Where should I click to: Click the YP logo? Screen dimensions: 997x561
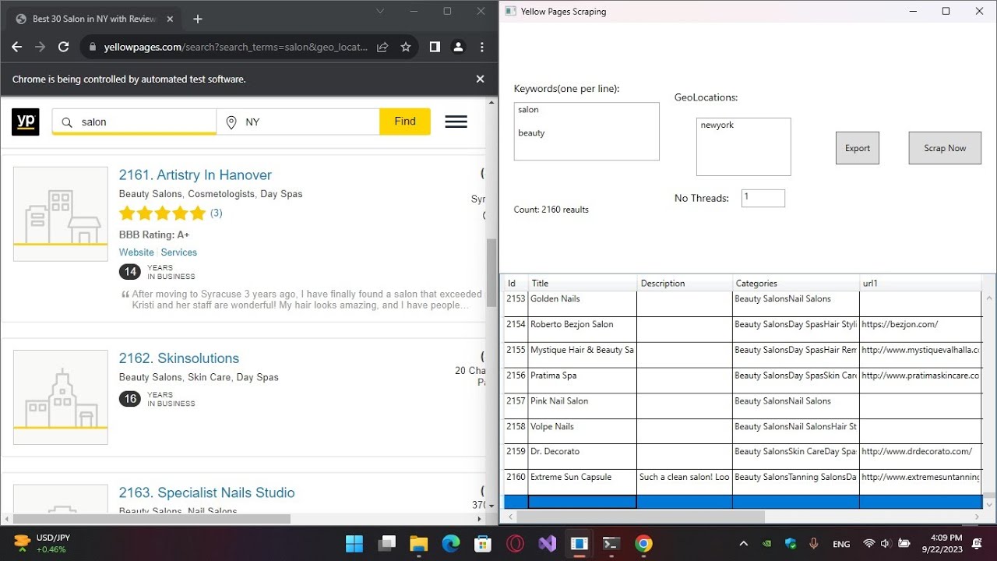pyautogui.click(x=26, y=122)
